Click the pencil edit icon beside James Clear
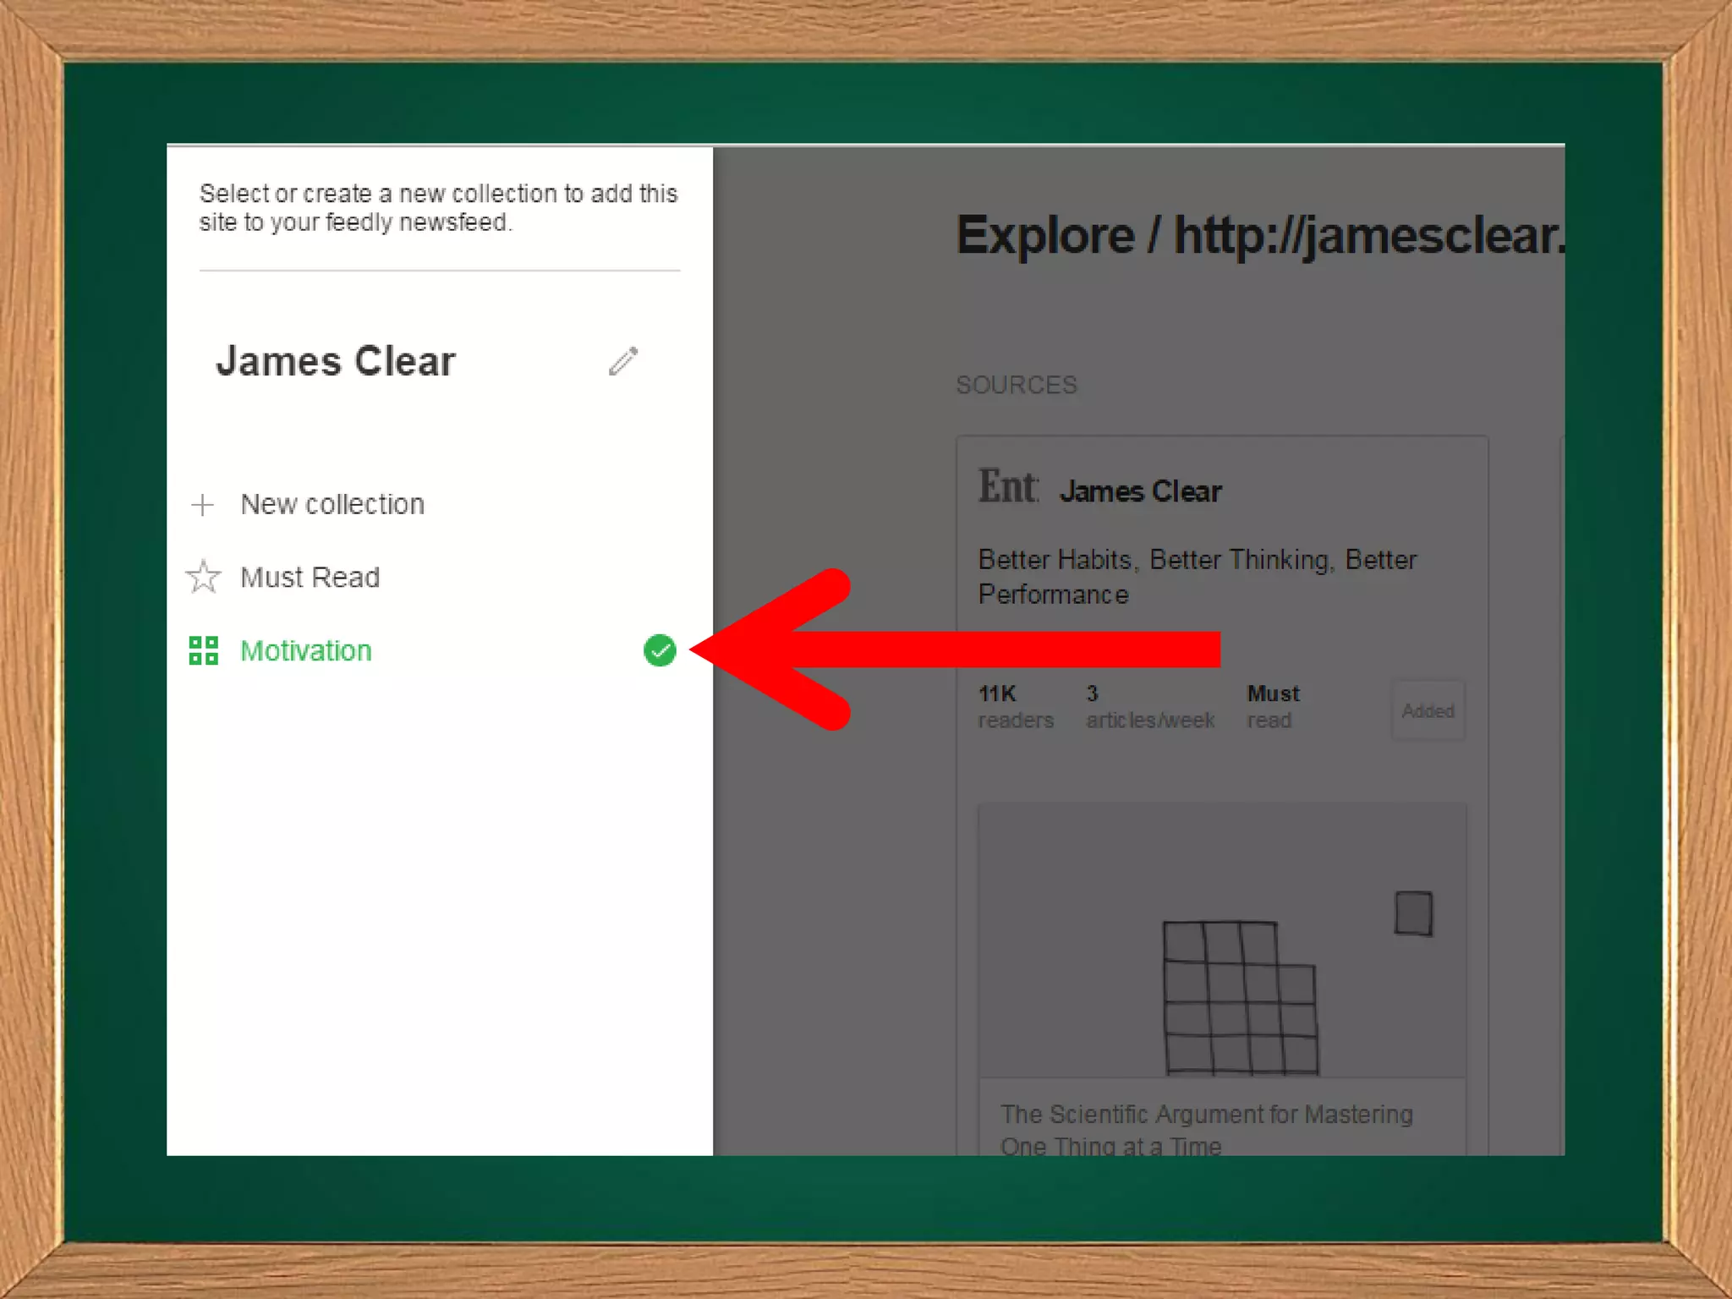 pyautogui.click(x=623, y=361)
